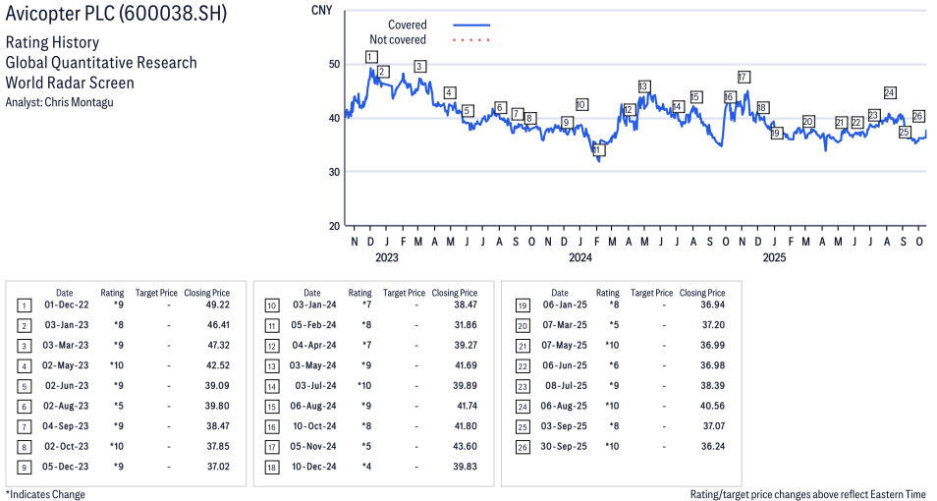Select chart marker 26 at the chart's end
Image resolution: width=937 pixels, height=501 pixels.
tap(918, 117)
